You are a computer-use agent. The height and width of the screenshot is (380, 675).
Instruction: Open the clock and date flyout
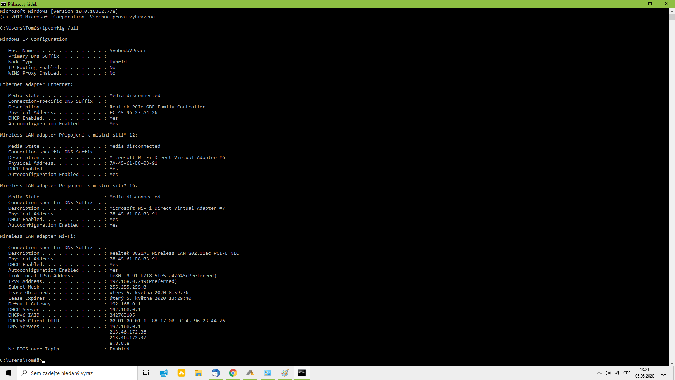pos(644,373)
